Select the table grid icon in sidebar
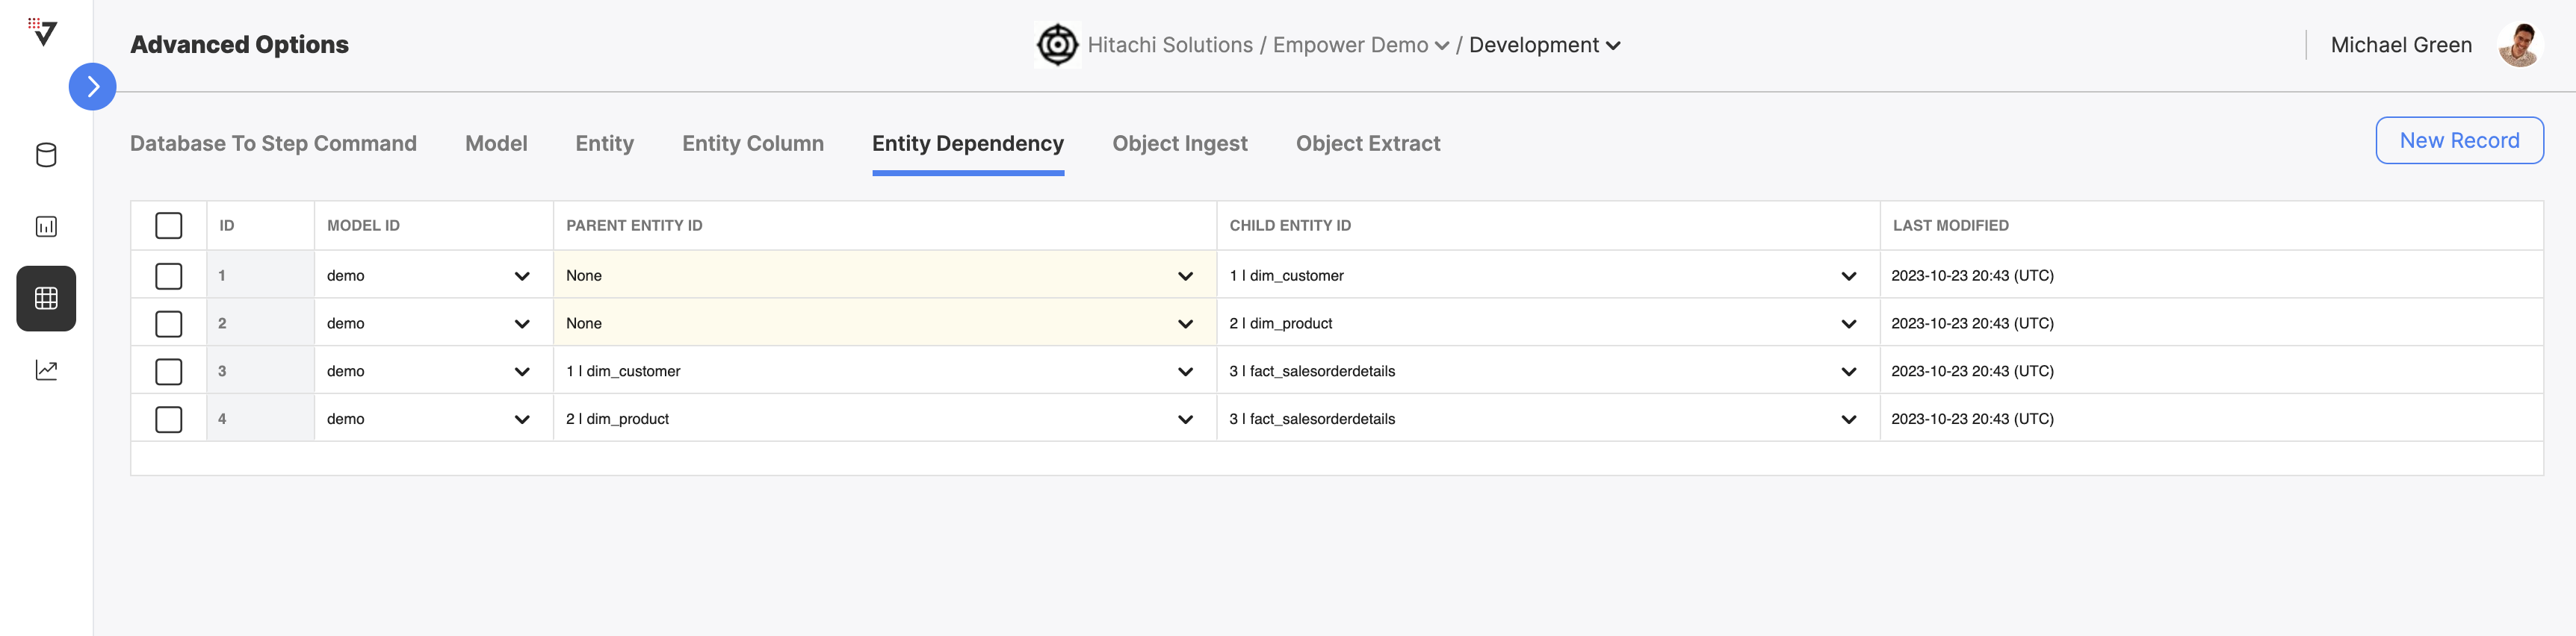2576x636 pixels. 46,299
